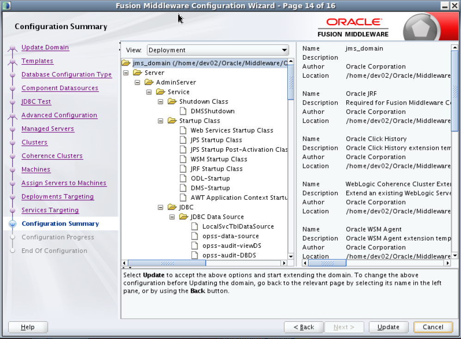This screenshot has height=339, width=461.
Task: Click the AdminServer folder icon
Action: pos(149,82)
